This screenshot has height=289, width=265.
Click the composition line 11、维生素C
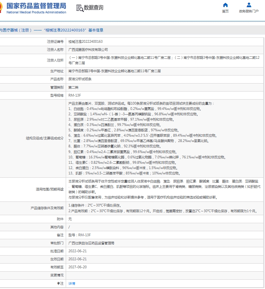tap(123, 162)
